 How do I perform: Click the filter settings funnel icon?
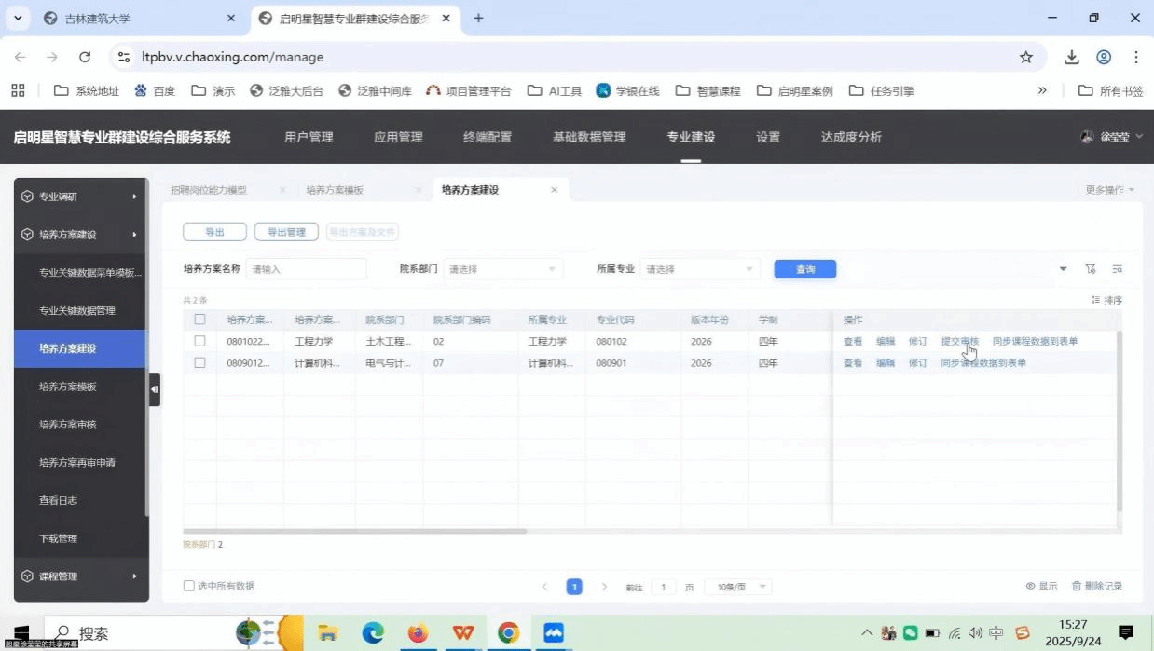tap(1091, 269)
